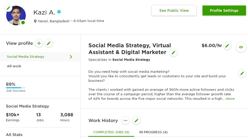Image resolution: width=248 pixels, height=139 pixels.
Task: Open Profile Settings
Action: pyautogui.click(x=224, y=10)
